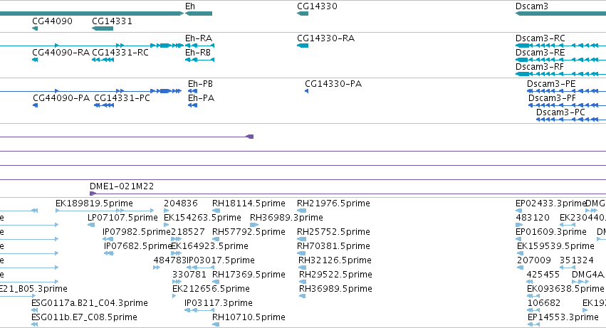The height and width of the screenshot is (328, 606).
Task: Click the CG44090 gene arrow glyph
Action: click(35, 28)
